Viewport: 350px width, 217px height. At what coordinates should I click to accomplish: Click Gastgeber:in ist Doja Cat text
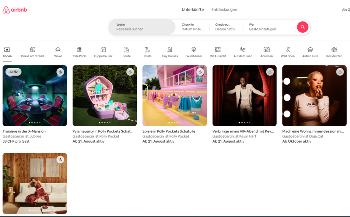coord(303,136)
